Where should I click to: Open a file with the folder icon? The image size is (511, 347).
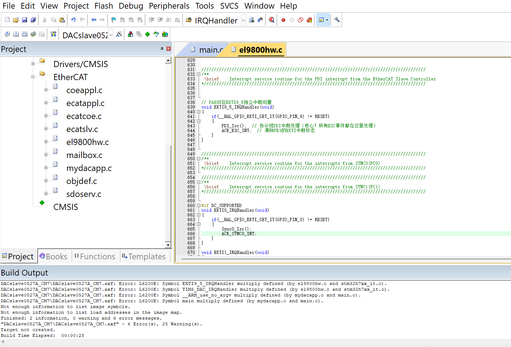pyautogui.click(x=16, y=20)
